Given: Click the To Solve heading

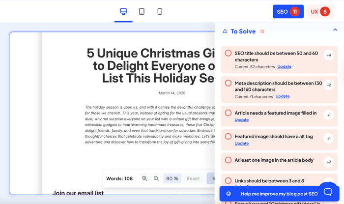Looking at the screenshot, I should click(x=243, y=31).
